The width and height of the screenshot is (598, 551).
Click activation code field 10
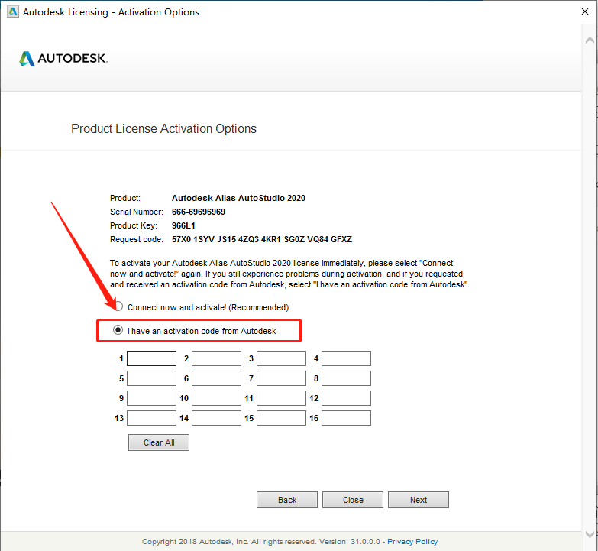[x=216, y=398]
